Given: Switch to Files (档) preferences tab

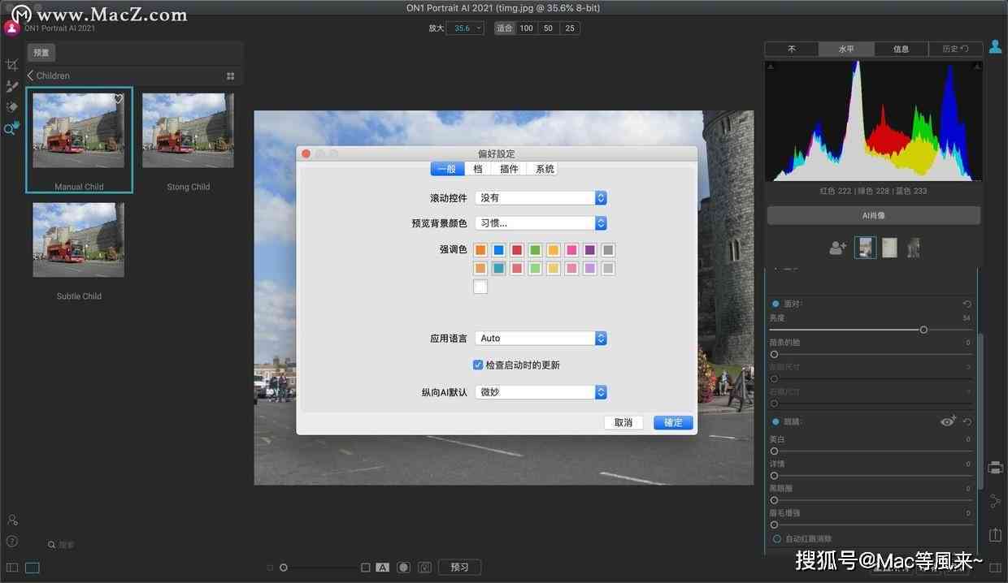Looking at the screenshot, I should (478, 169).
